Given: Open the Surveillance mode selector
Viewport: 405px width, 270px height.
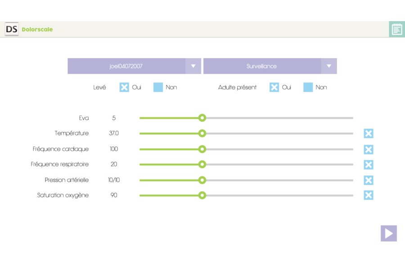Looking at the screenshot, I should click(x=262, y=66).
